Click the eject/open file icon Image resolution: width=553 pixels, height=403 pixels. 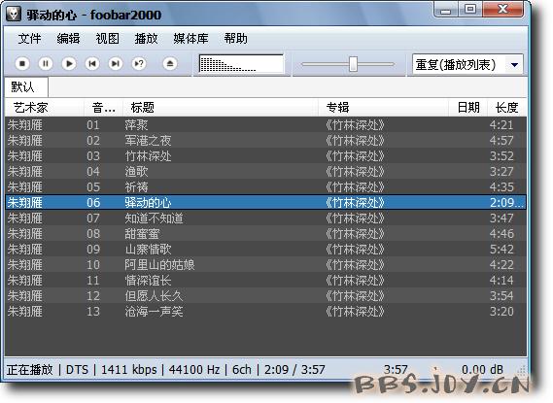(170, 64)
